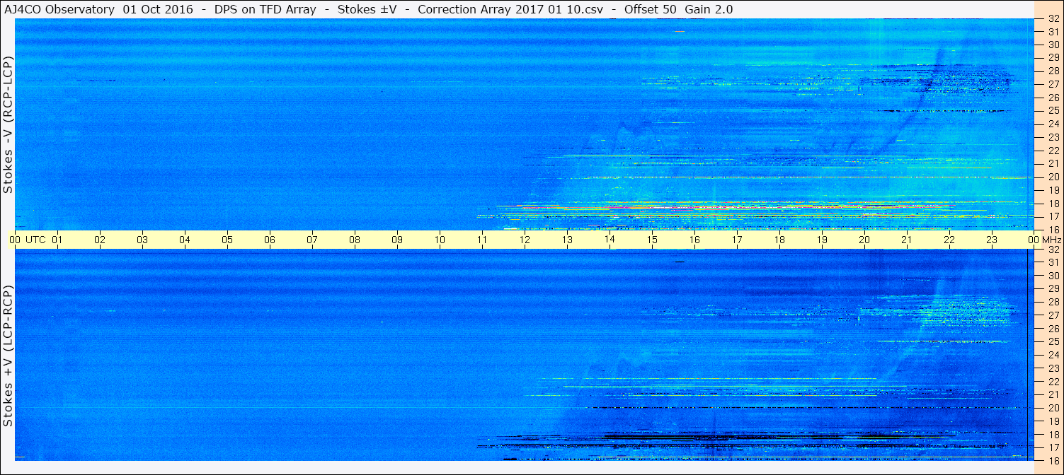
Task: Select the 06 hour tick on time axis
Action: (270, 240)
